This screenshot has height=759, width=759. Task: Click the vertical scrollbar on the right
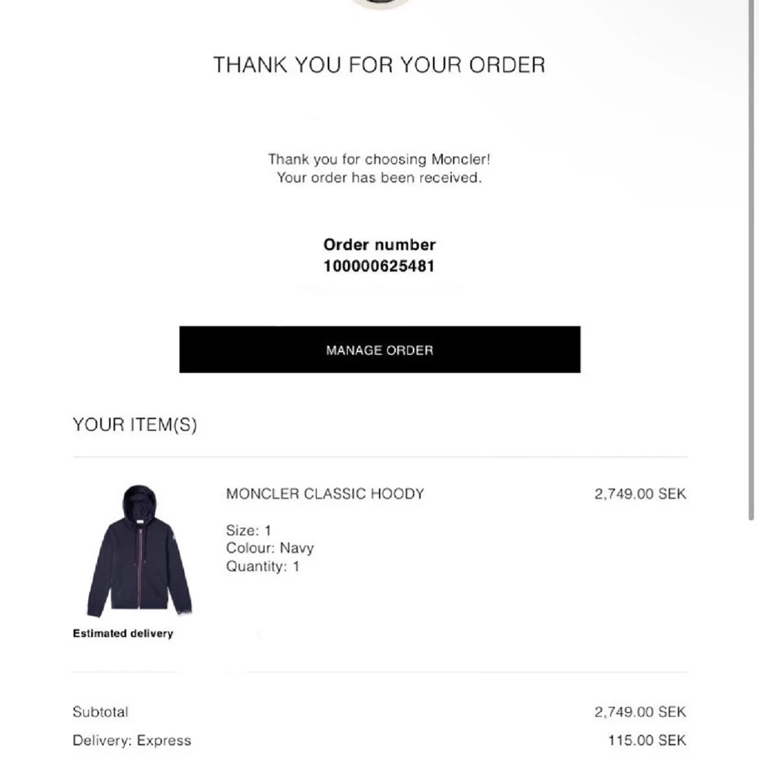[751, 260]
